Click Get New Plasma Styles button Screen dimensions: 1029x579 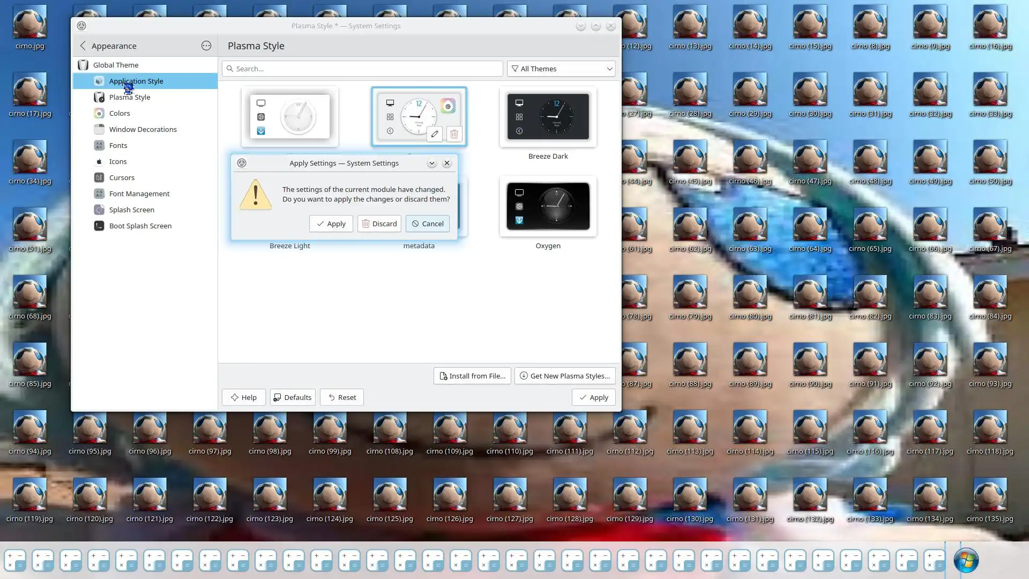click(x=565, y=376)
